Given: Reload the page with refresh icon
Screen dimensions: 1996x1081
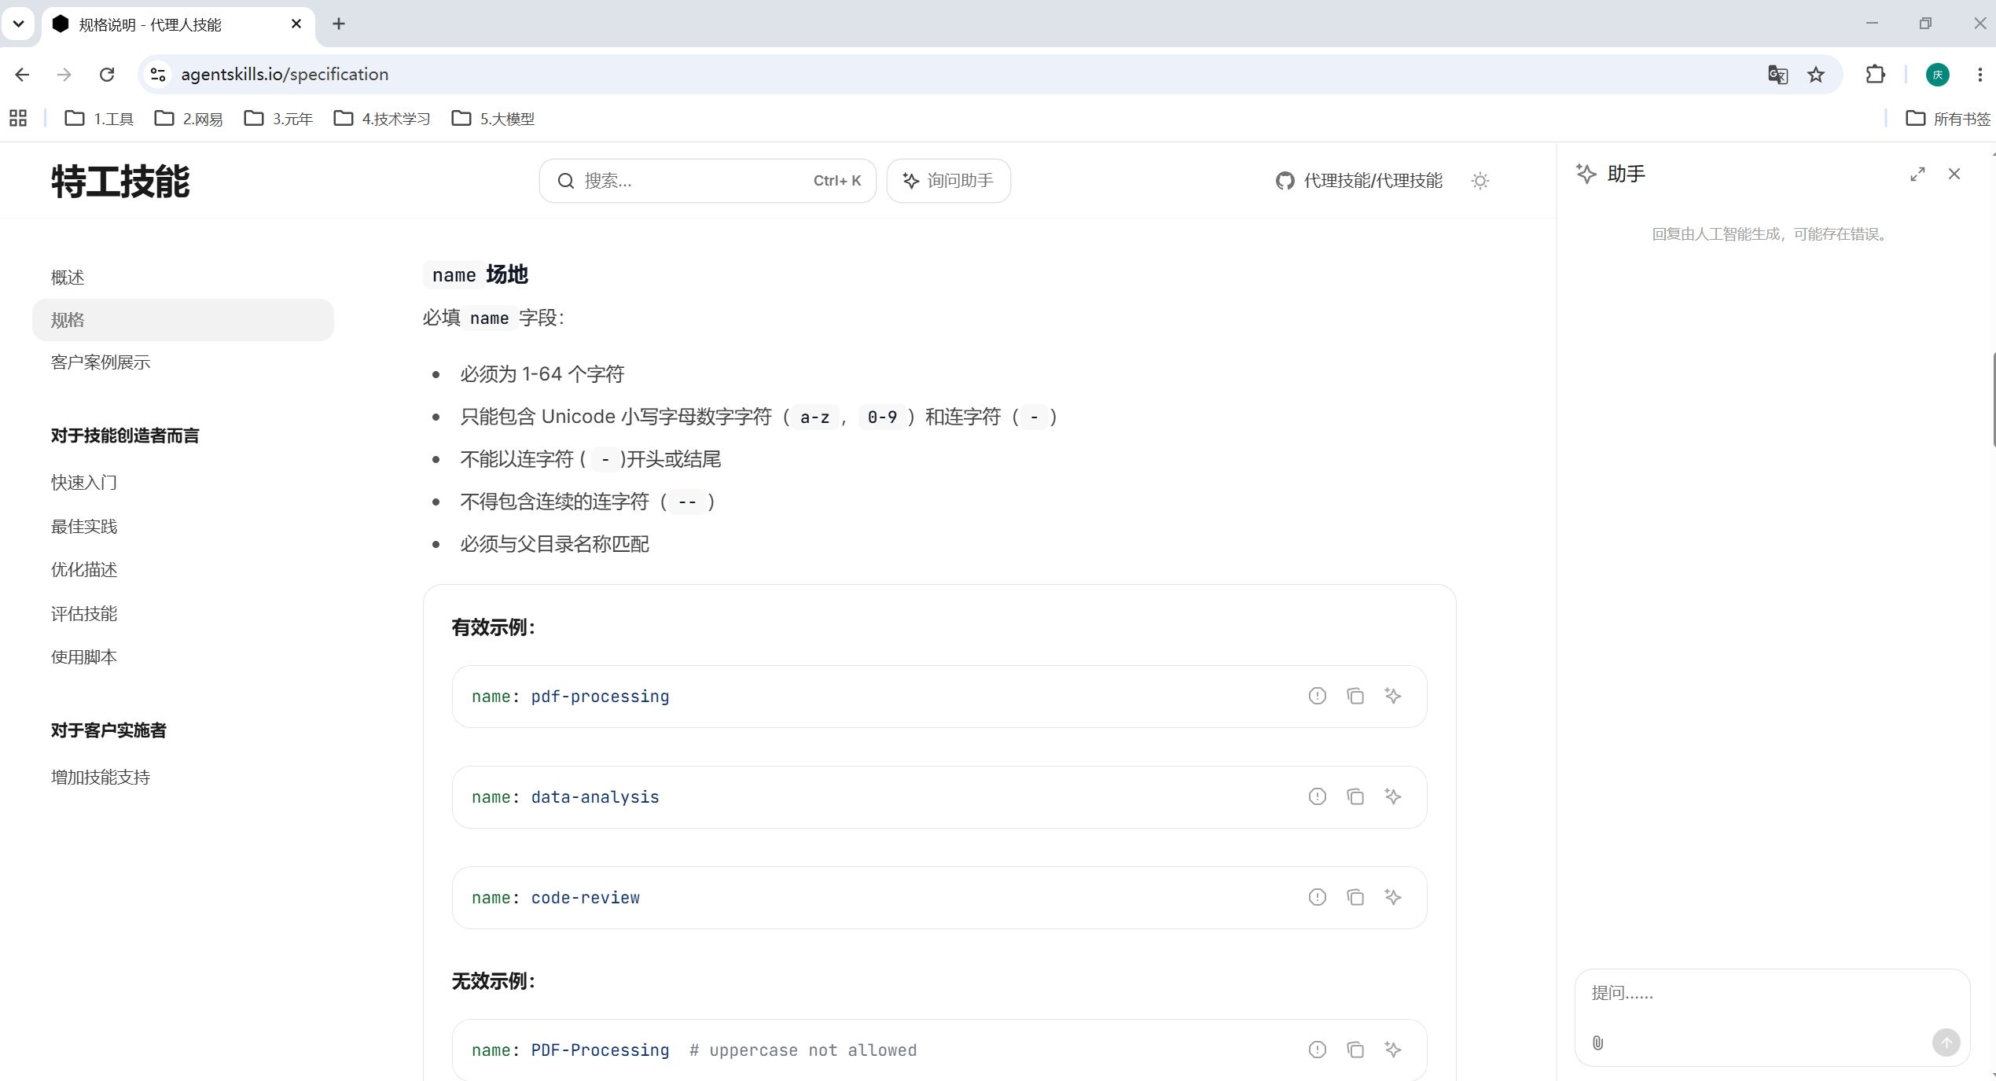Looking at the screenshot, I should [x=107, y=75].
